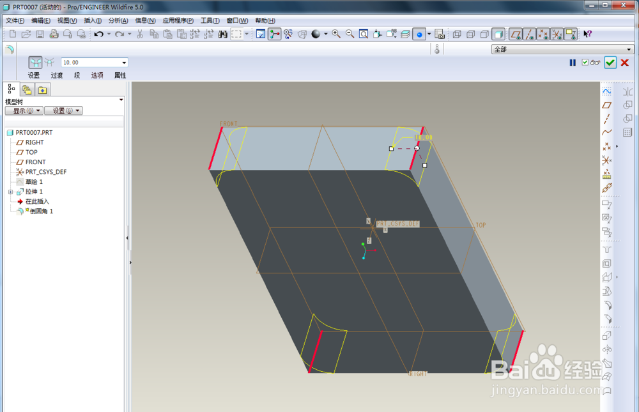Screen dimensions: 639x412
Task: Open the 设置 dropdown in model tree
Action: (x=63, y=111)
